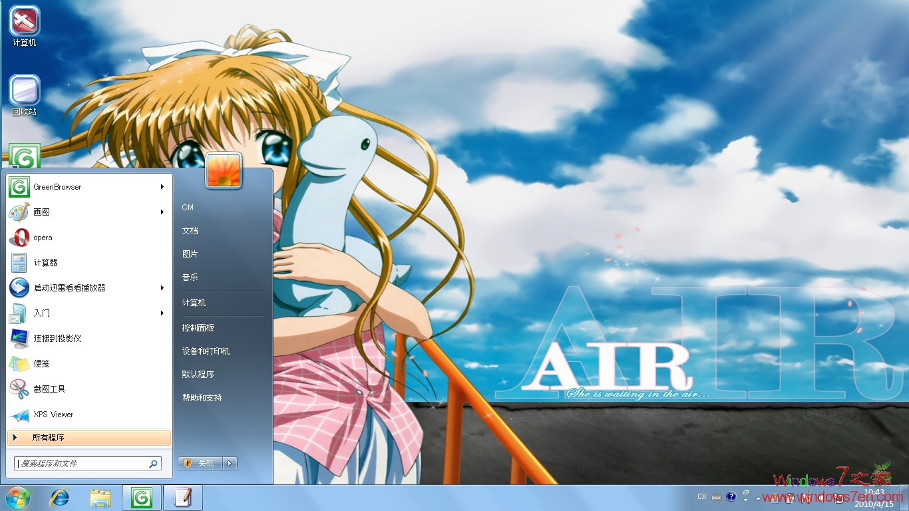909x511 pixels.
Task: Open Windows Explorer folder on the taskbar
Action: [x=100, y=498]
